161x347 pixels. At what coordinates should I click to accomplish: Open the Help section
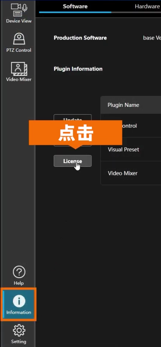19,275
